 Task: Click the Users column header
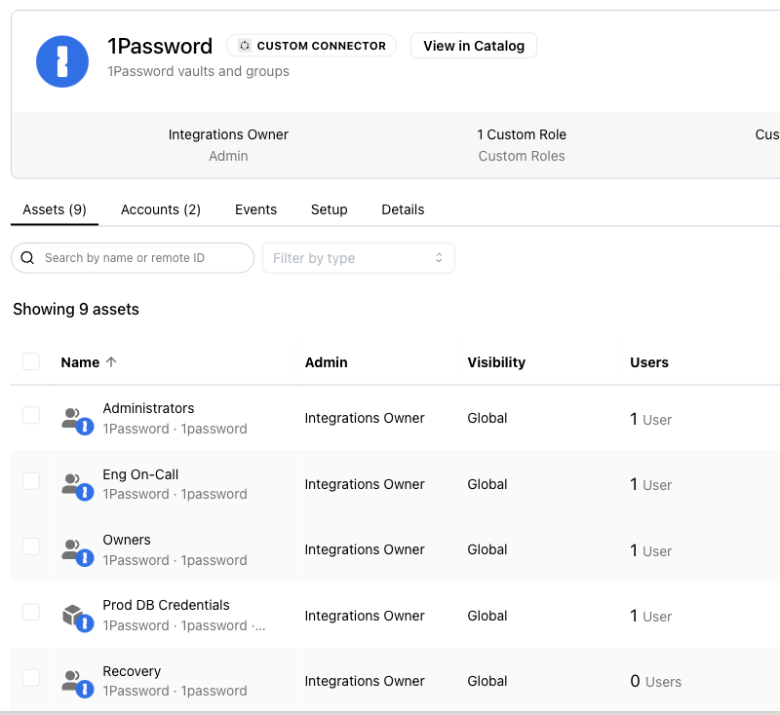649,362
